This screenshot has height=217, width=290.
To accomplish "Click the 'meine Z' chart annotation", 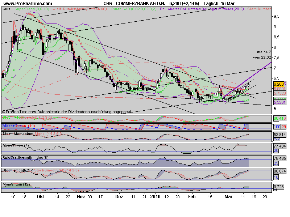I will coord(264,52).
